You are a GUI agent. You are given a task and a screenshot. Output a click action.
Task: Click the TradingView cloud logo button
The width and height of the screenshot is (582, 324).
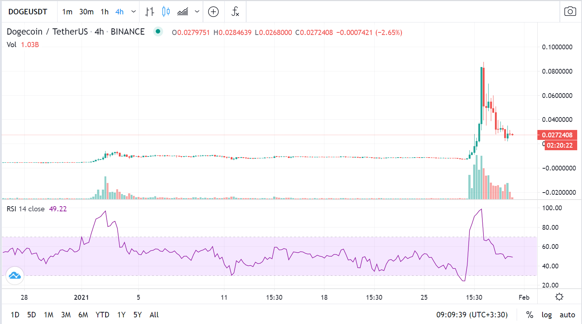click(15, 275)
